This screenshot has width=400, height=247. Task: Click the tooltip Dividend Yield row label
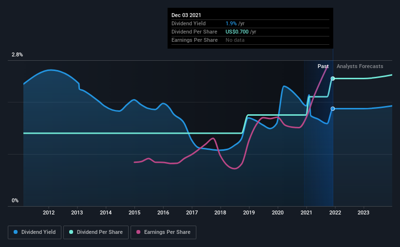(x=189, y=23)
